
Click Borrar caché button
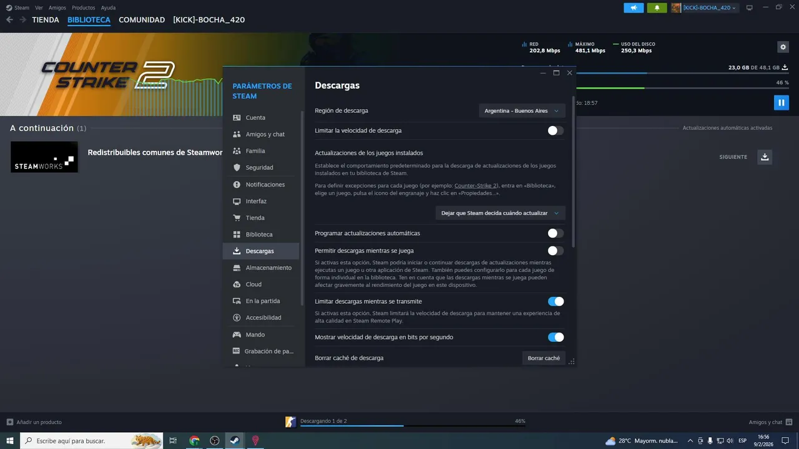click(544, 358)
